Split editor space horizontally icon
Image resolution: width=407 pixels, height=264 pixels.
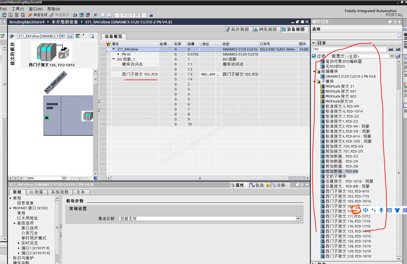[x=103, y=15]
